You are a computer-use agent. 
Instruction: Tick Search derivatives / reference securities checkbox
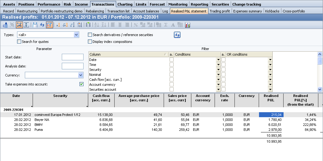tap(90, 35)
